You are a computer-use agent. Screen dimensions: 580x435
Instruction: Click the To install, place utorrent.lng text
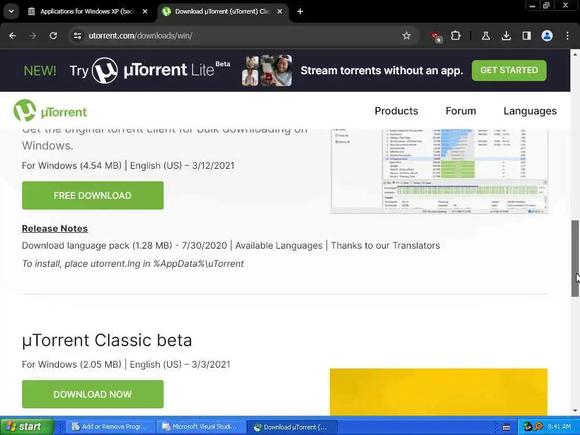point(133,264)
